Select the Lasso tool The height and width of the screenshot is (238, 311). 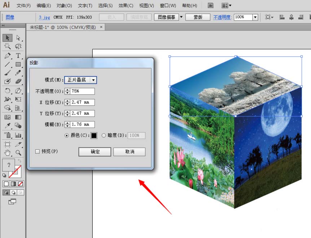click(18, 46)
